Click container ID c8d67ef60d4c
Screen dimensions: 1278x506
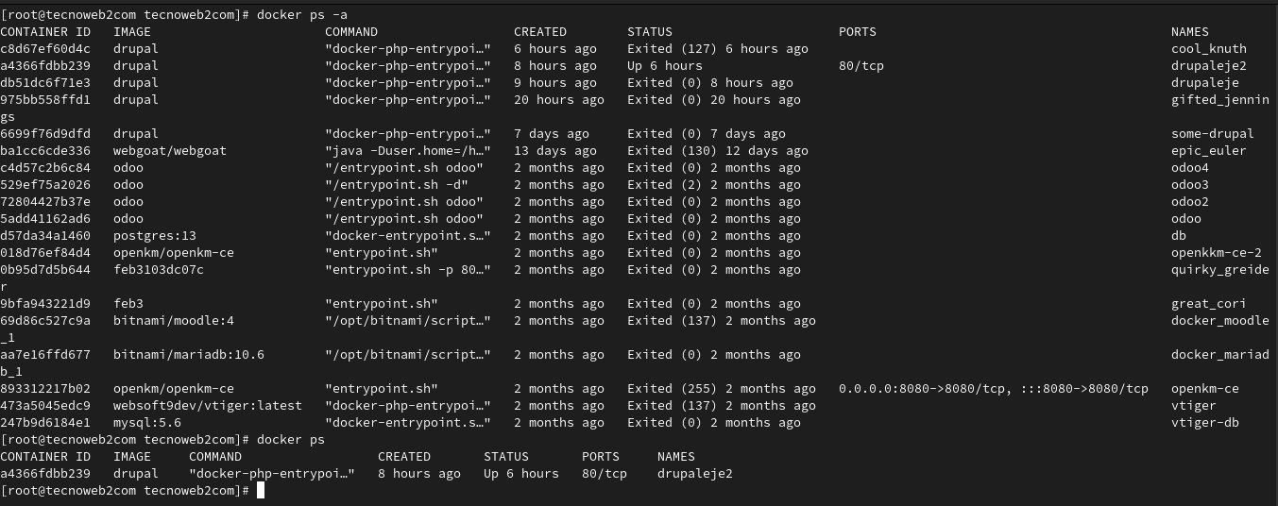click(45, 49)
